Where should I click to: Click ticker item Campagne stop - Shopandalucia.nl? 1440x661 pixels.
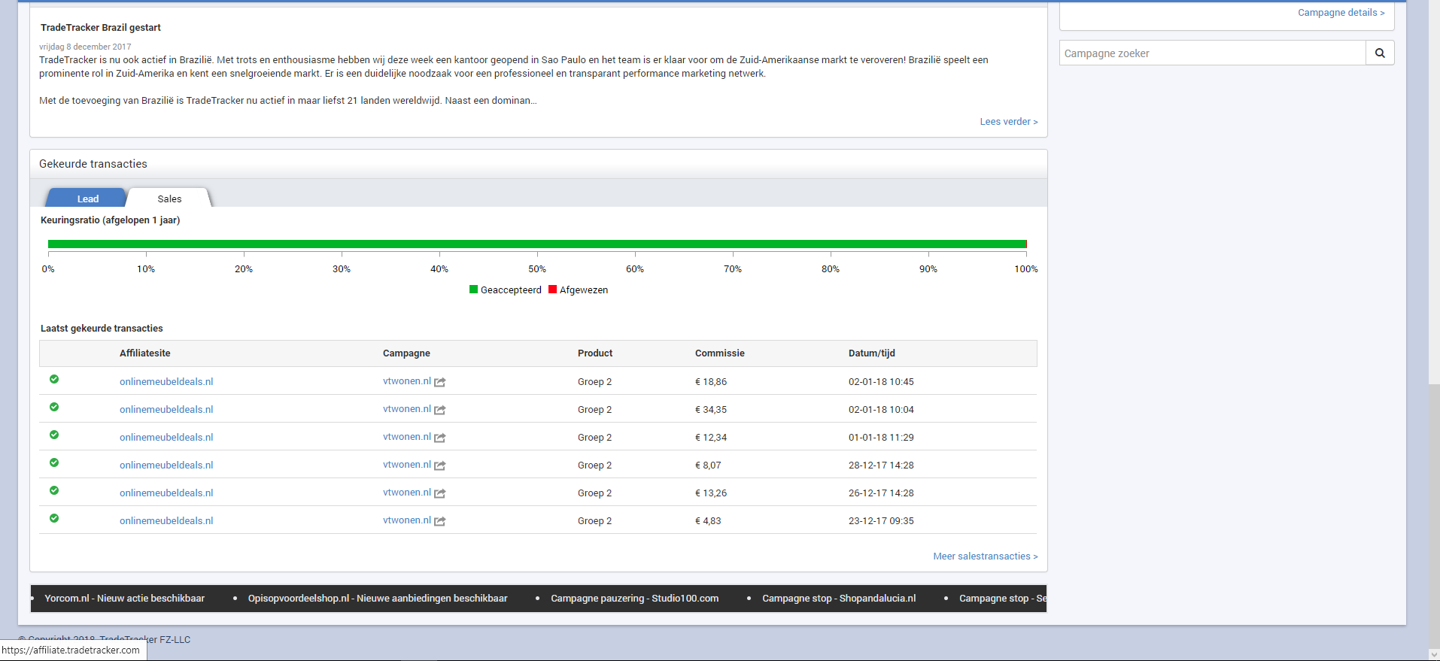click(839, 599)
